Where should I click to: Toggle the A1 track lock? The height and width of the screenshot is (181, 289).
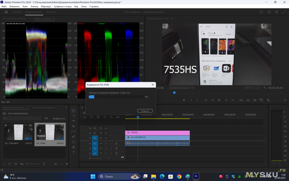tap(90, 143)
